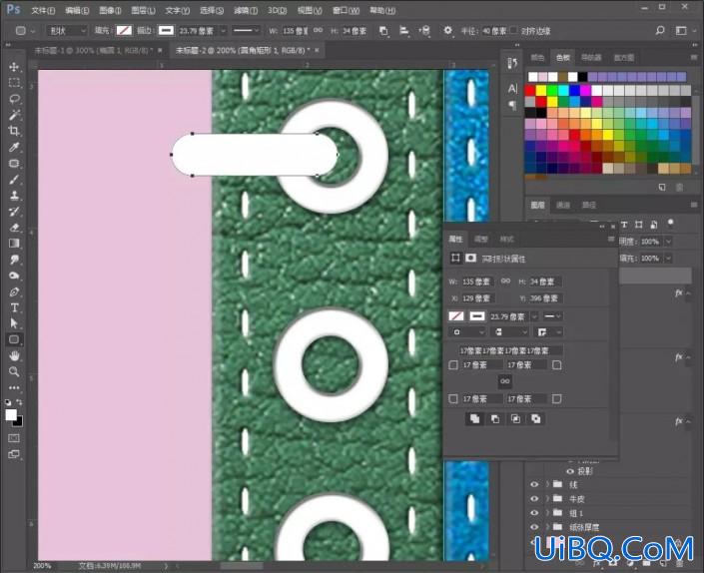Select the Lasso tool
This screenshot has width=704, height=573.
pyautogui.click(x=14, y=99)
